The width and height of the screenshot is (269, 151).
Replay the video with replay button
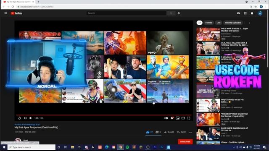(x=19, y=118)
